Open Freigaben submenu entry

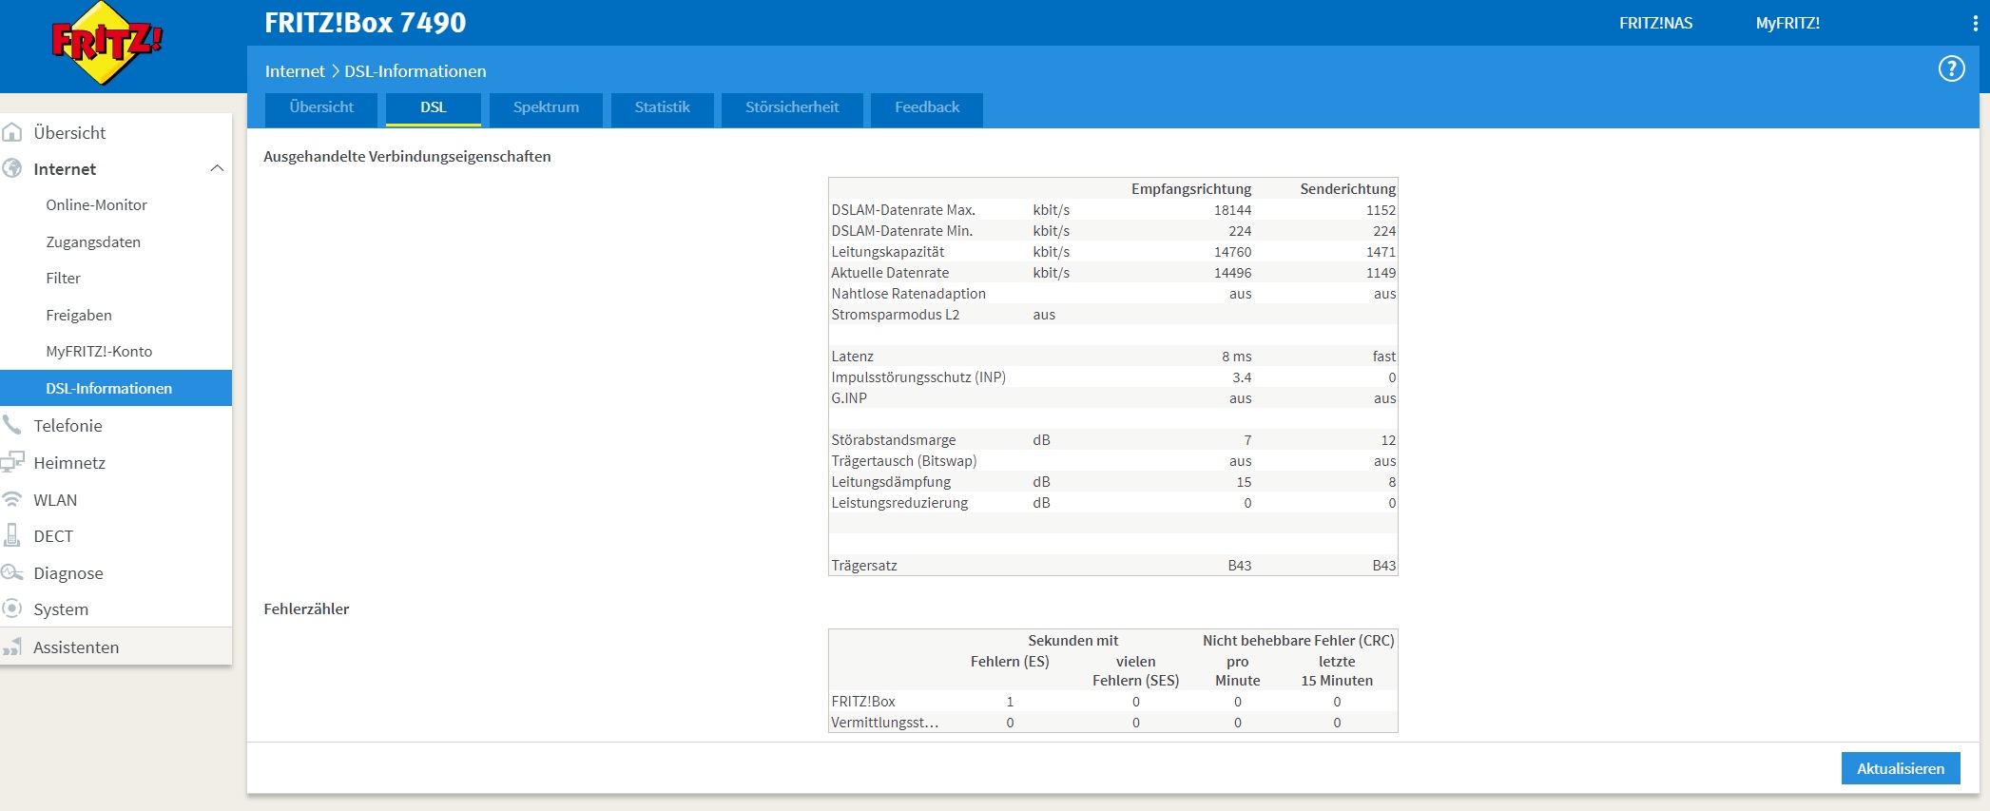pos(79,315)
